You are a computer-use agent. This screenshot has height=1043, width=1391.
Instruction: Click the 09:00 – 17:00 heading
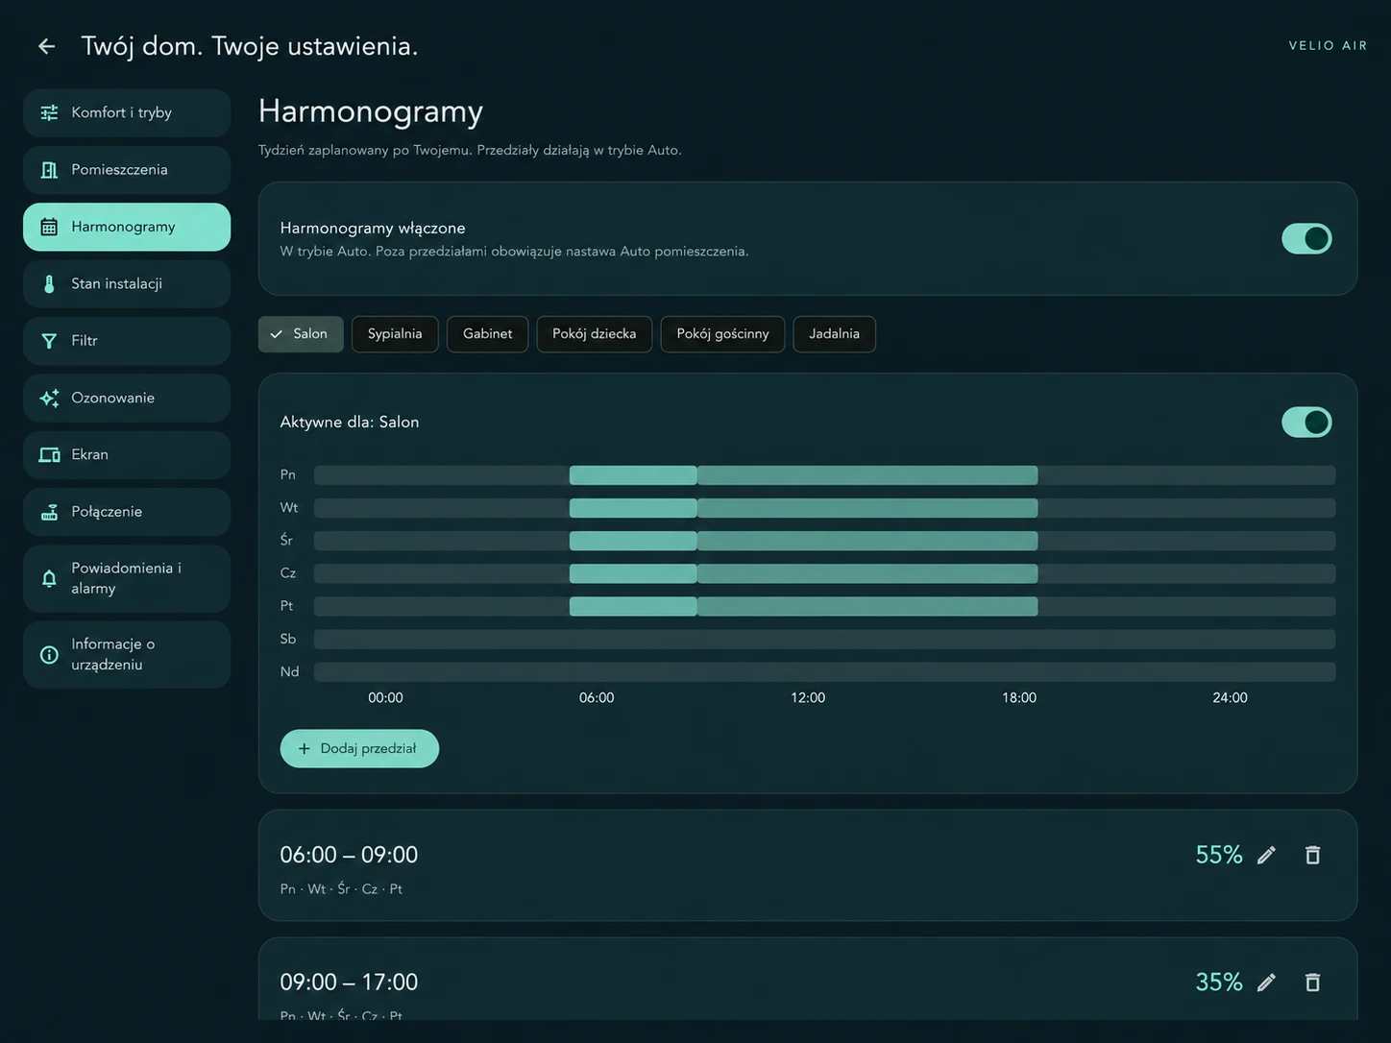click(x=349, y=982)
